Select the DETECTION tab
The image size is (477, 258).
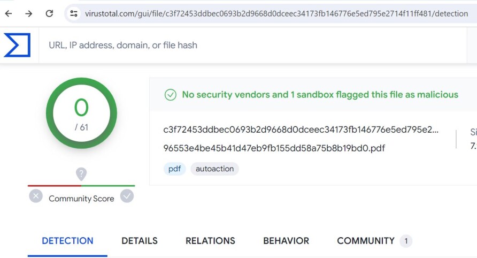67,241
